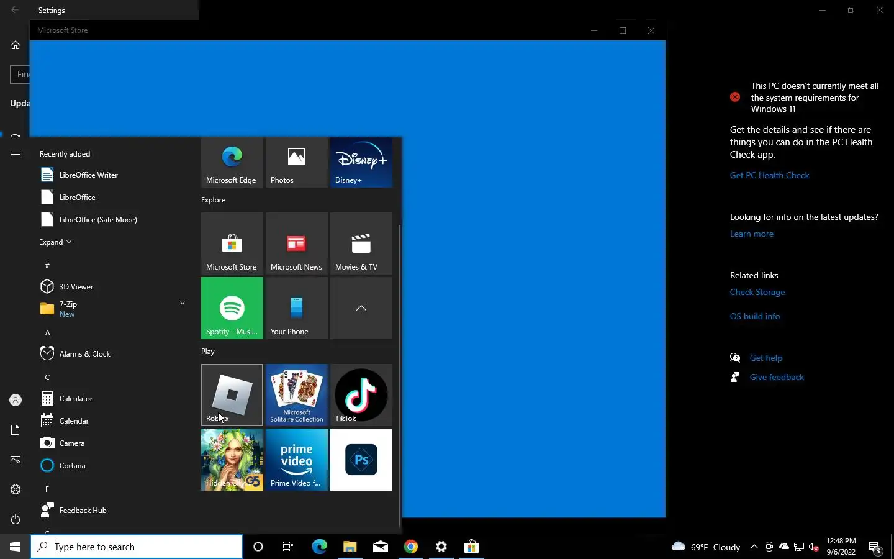
Task: Open Microsoft Edge on taskbar
Action: coord(319,547)
